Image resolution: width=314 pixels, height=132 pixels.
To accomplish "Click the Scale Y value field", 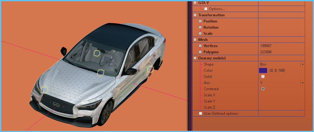I will [x=281, y=101].
